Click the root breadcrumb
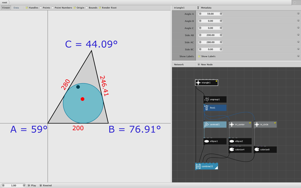 [5, 2]
